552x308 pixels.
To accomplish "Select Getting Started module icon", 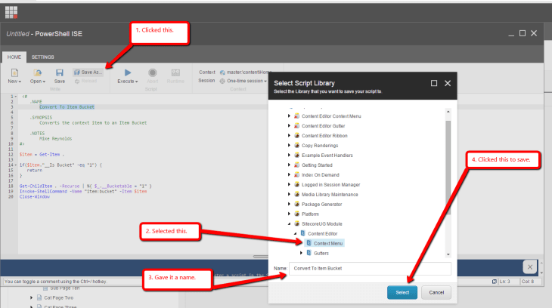I will coord(296,165).
